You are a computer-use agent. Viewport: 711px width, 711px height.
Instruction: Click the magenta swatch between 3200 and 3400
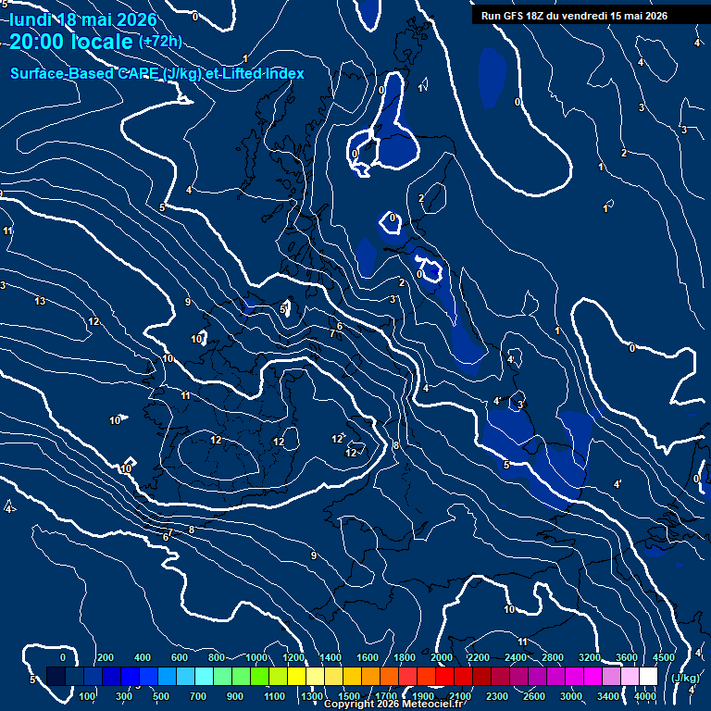click(x=592, y=676)
